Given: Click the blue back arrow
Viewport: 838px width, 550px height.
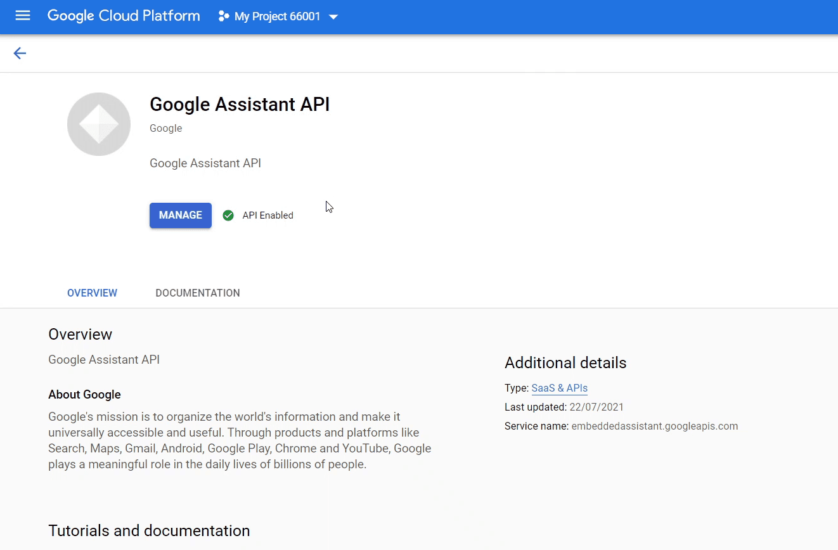Looking at the screenshot, I should click(x=20, y=53).
